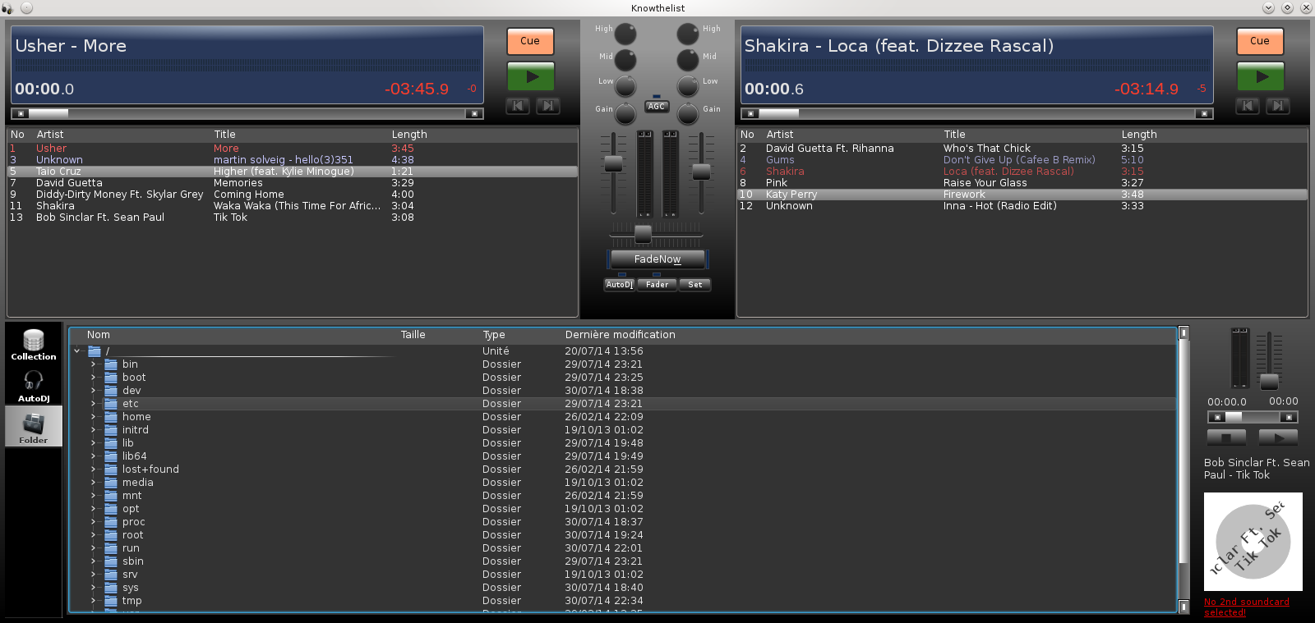This screenshot has width=1315, height=623.
Task: Collapse the root '/' folder
Action: pos(77,351)
